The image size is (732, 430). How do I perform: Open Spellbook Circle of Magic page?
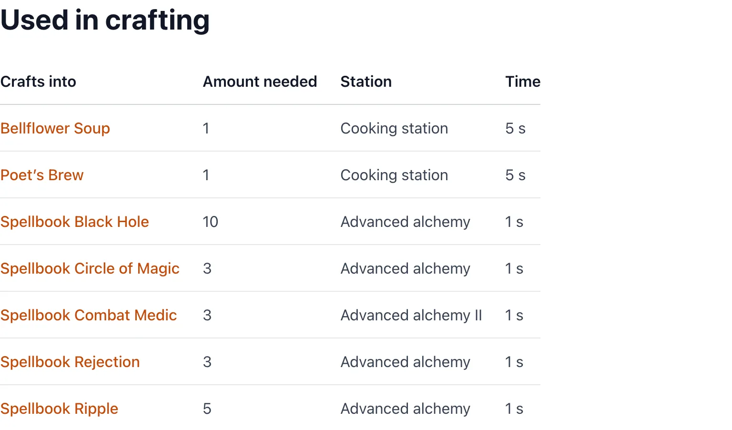(90, 268)
